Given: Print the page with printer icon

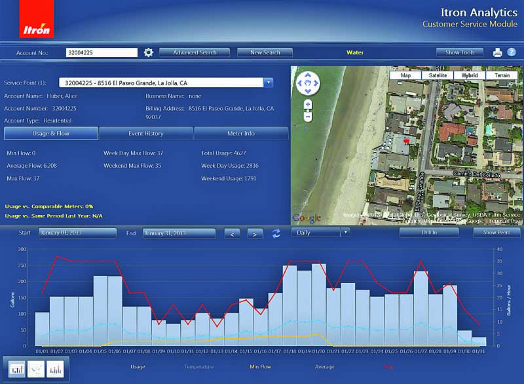Looking at the screenshot, I should [x=497, y=52].
